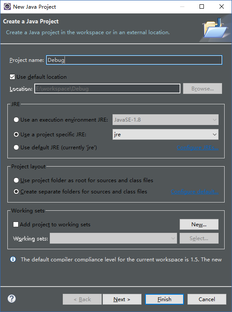Cancel the New Java Project dialog

(207, 299)
